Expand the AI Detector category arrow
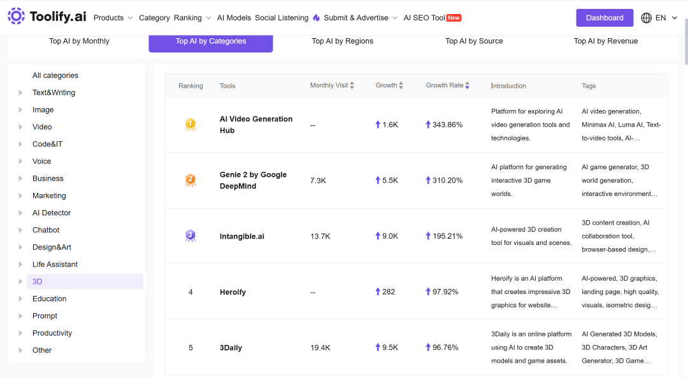 20,213
